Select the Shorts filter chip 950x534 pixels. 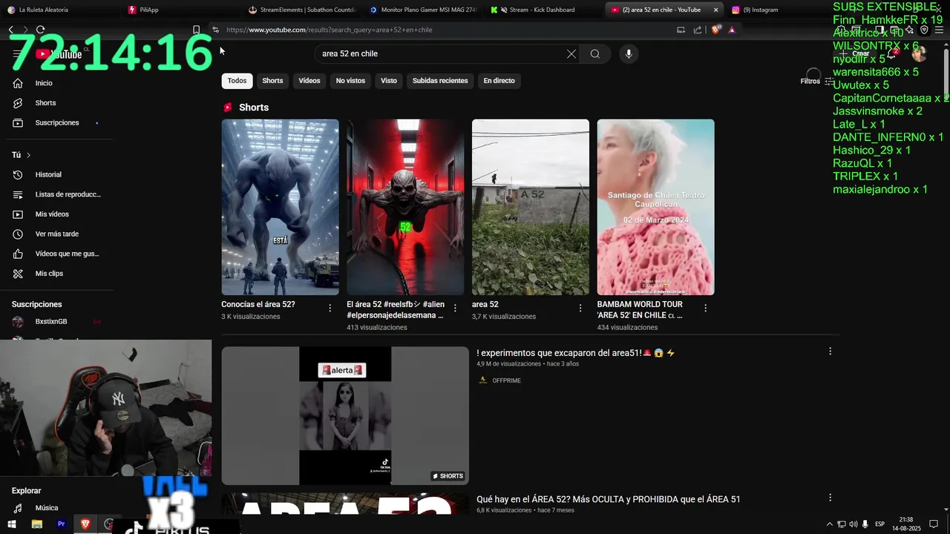click(x=272, y=81)
